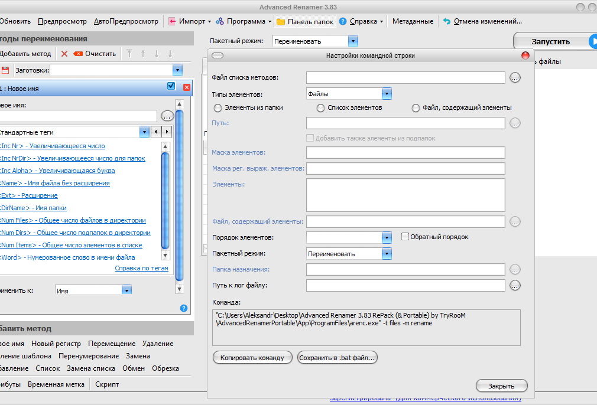Viewport: 597px width, 405px height.
Task: Add the Замена списка method
Action: (x=90, y=368)
